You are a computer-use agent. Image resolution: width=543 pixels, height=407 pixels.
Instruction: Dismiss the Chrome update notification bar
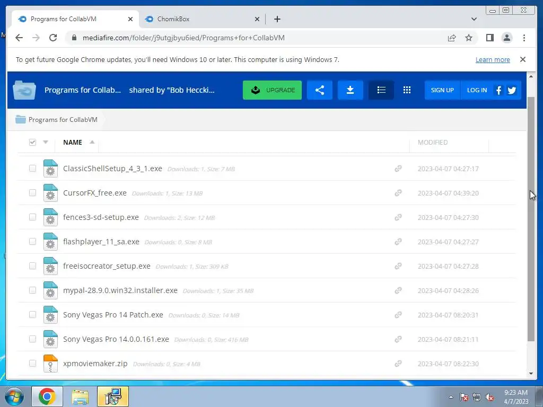pyautogui.click(x=523, y=59)
